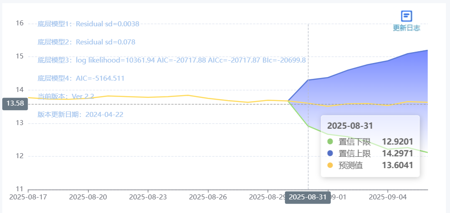Click the 13.58 y-axis pointer label
450x213 pixels.
pos(15,104)
